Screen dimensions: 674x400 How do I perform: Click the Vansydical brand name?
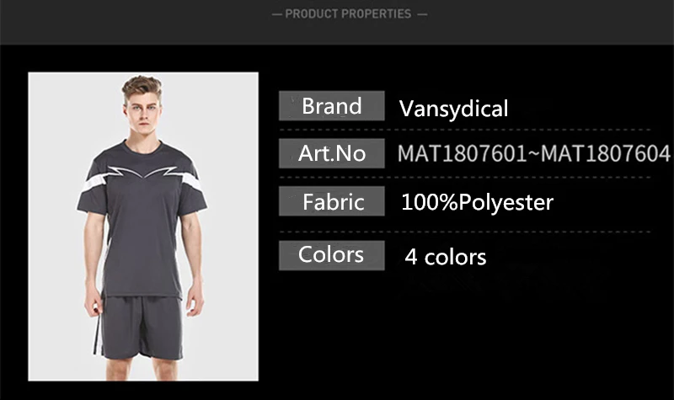coord(453,109)
